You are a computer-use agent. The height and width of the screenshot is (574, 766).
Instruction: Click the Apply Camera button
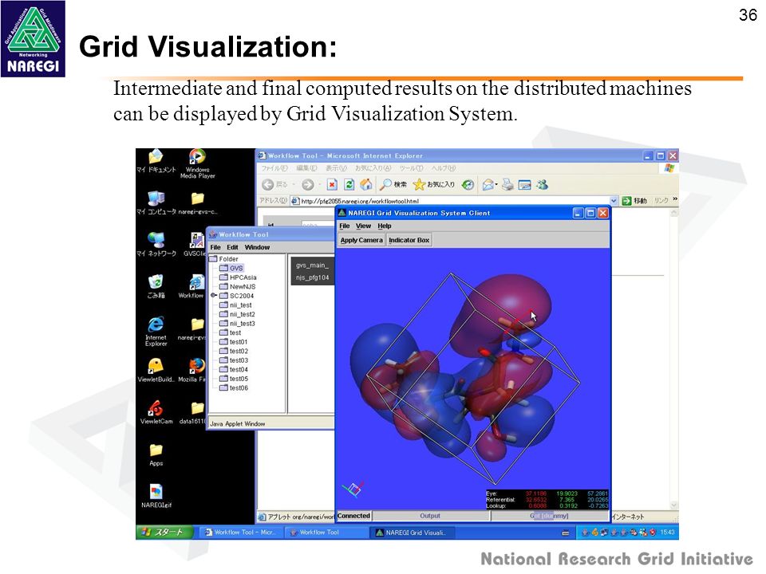pyautogui.click(x=361, y=240)
